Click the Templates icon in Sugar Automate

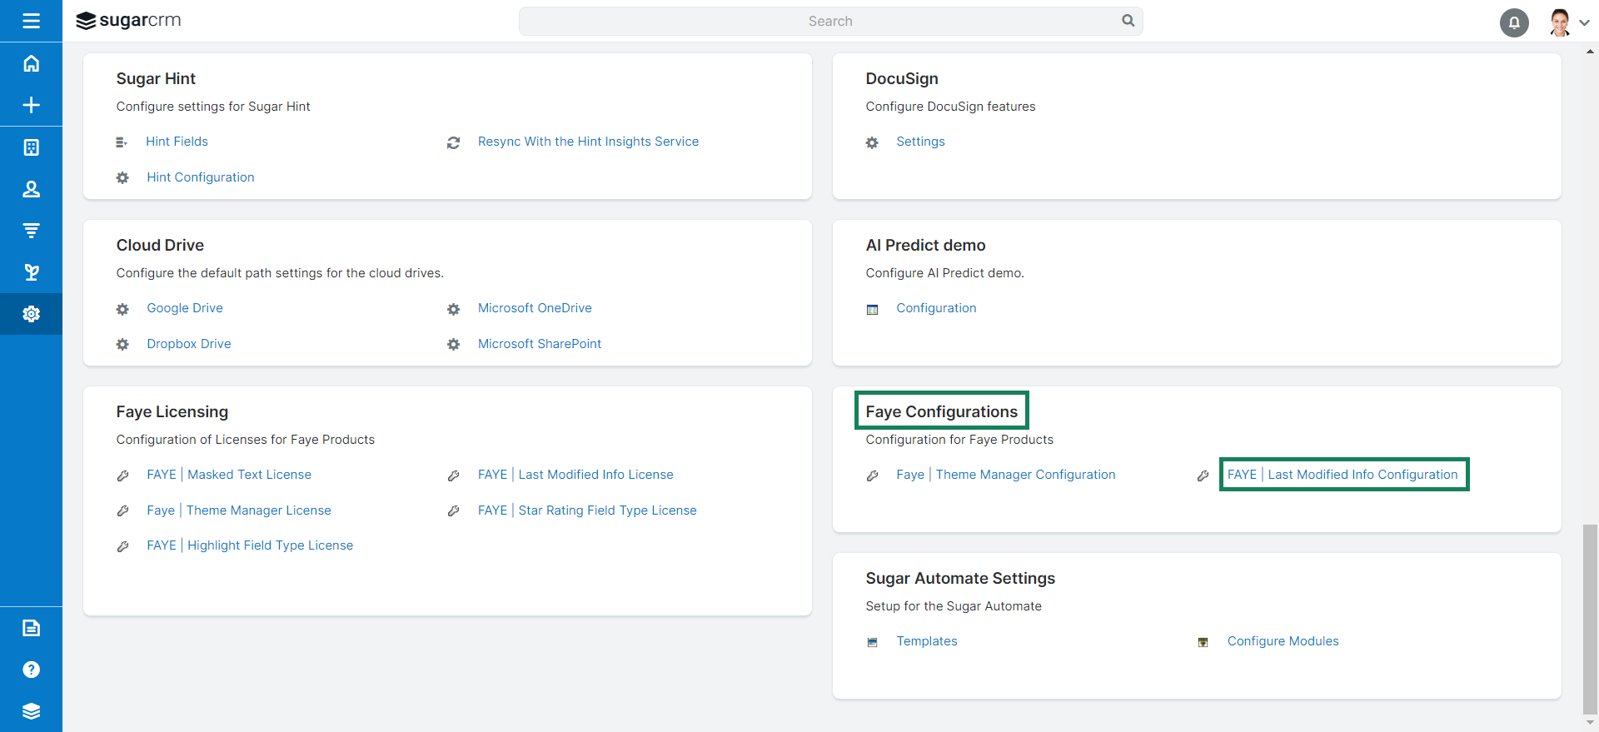[872, 642]
